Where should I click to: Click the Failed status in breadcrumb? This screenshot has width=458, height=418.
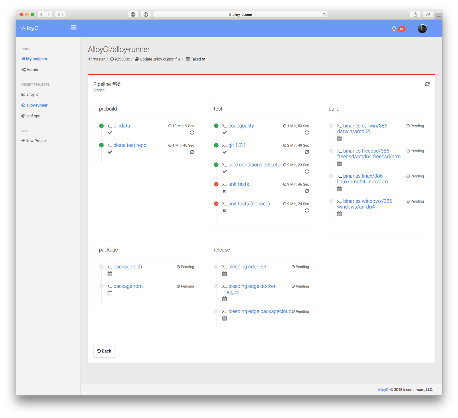coord(196,59)
